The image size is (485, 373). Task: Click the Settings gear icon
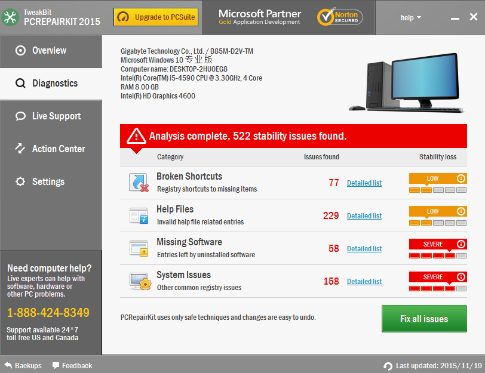[20, 181]
